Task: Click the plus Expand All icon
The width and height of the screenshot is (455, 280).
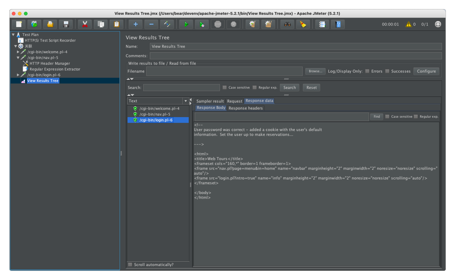Action: tap(136, 24)
